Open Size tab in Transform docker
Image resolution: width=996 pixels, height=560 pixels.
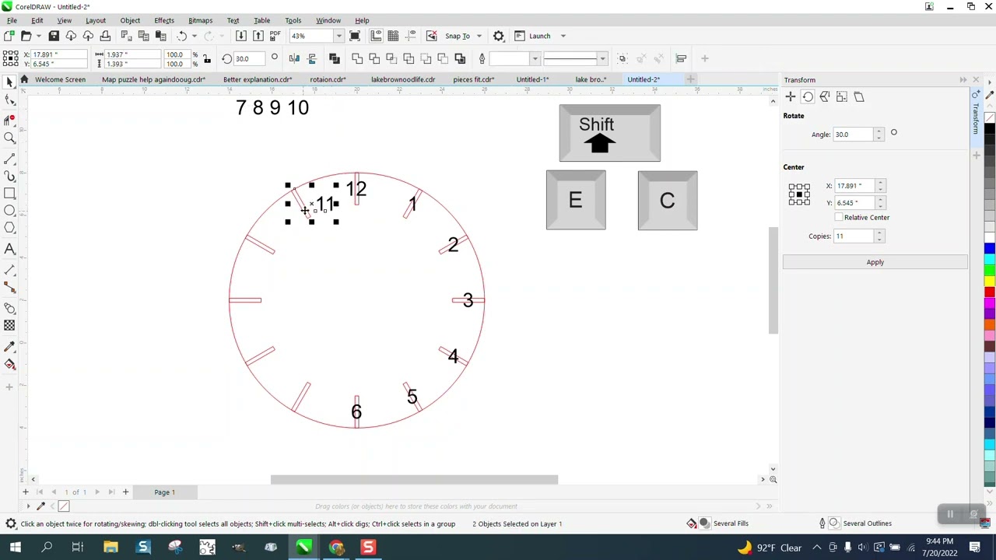842,96
